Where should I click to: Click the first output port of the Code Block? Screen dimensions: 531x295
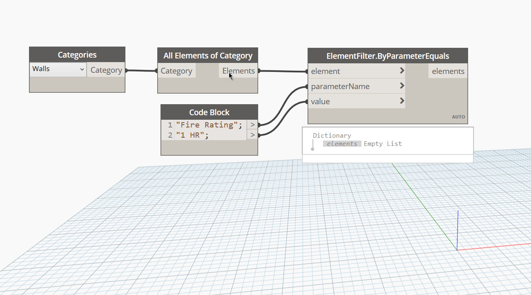[x=252, y=125]
